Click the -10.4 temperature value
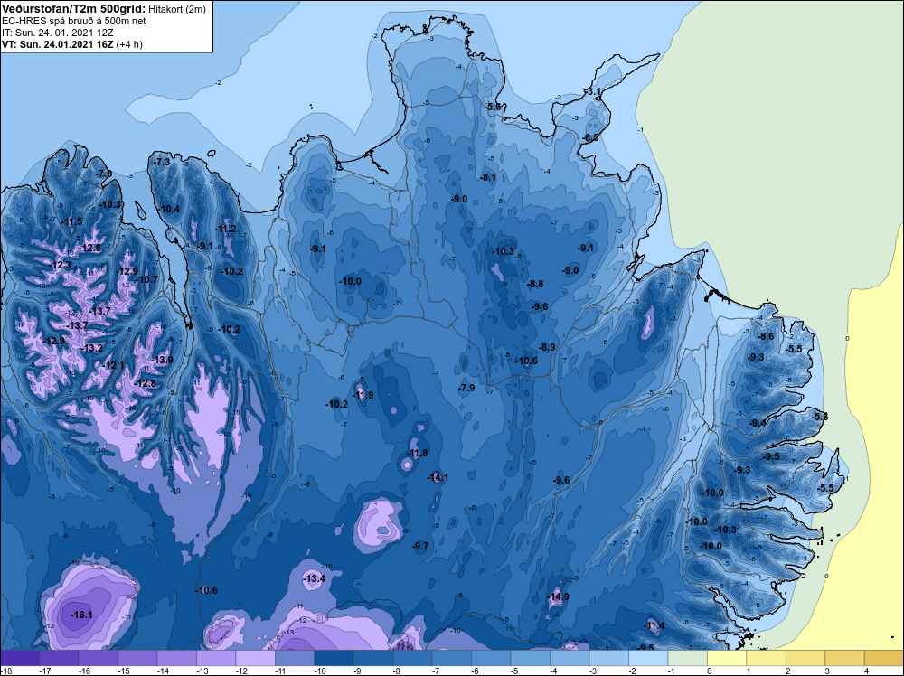 tap(169, 209)
